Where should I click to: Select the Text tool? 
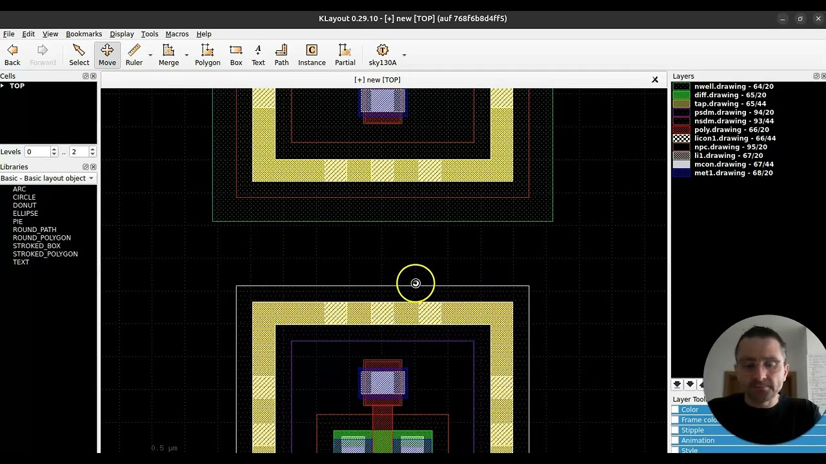coord(258,55)
